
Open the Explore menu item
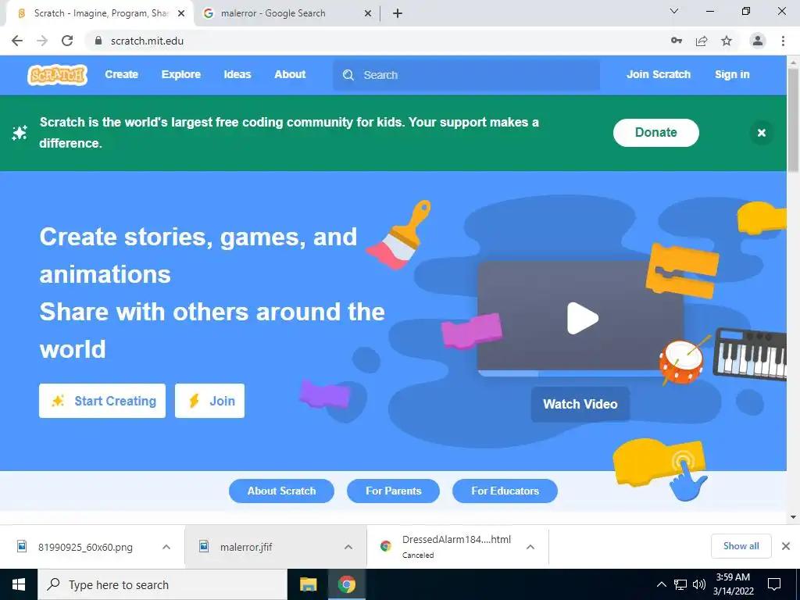(181, 74)
